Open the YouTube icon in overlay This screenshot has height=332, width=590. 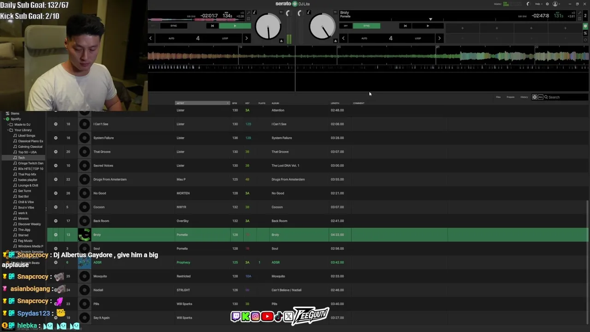point(267,316)
